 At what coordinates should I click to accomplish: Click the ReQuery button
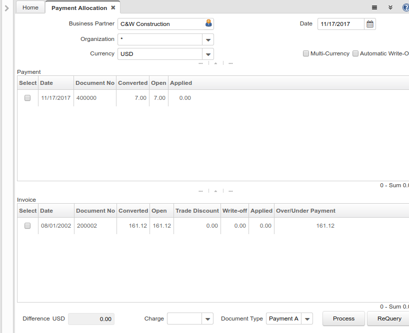coord(389,319)
